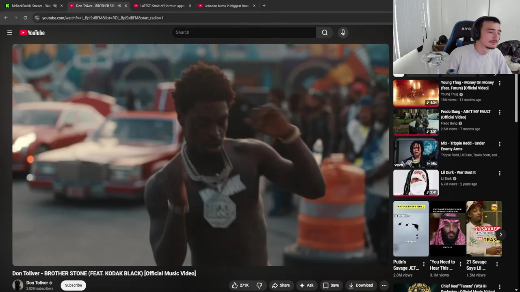Image resolution: width=520 pixels, height=292 pixels.
Task: Click the 2.82M subscribers text
Action: (x=39, y=289)
